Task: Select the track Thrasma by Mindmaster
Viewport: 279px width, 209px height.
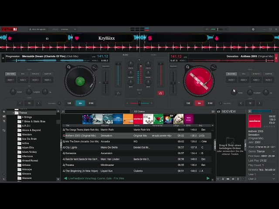Action: coord(136,165)
